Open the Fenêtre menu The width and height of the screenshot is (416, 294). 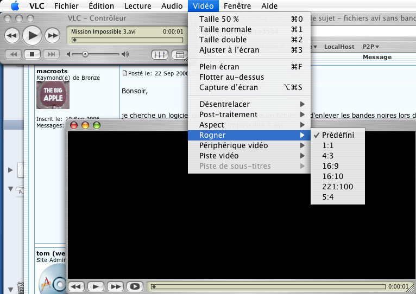[x=237, y=6]
